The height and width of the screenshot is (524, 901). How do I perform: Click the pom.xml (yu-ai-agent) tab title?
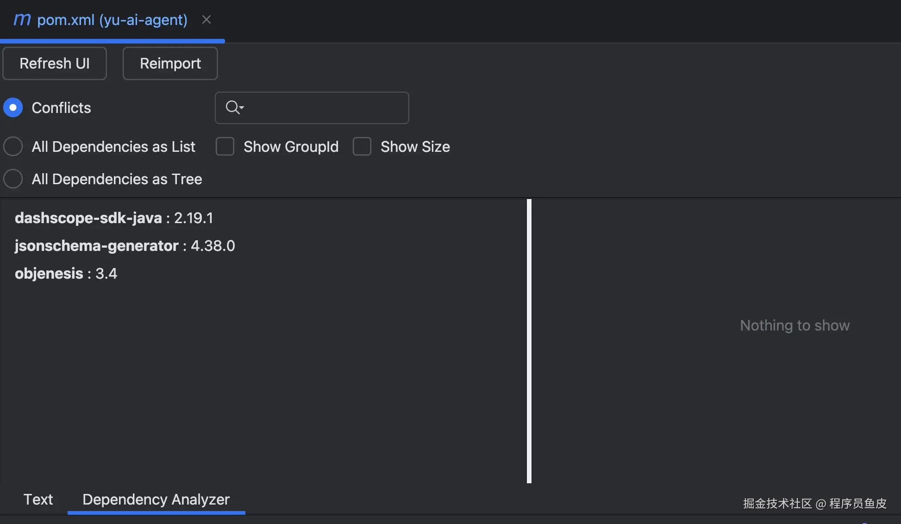(113, 20)
